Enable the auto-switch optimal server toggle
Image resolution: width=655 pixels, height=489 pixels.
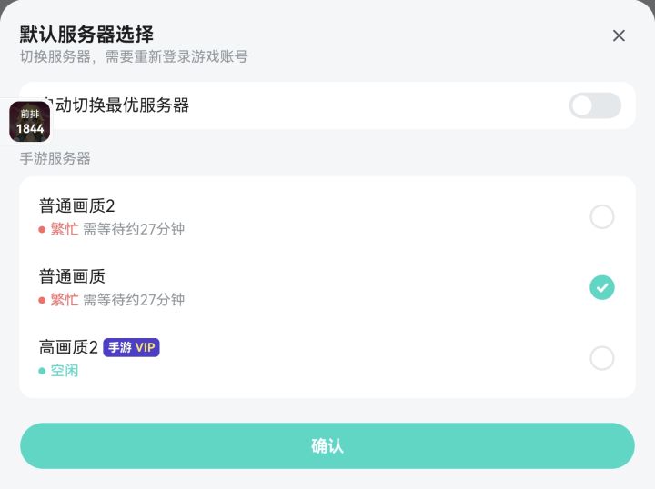tap(595, 105)
